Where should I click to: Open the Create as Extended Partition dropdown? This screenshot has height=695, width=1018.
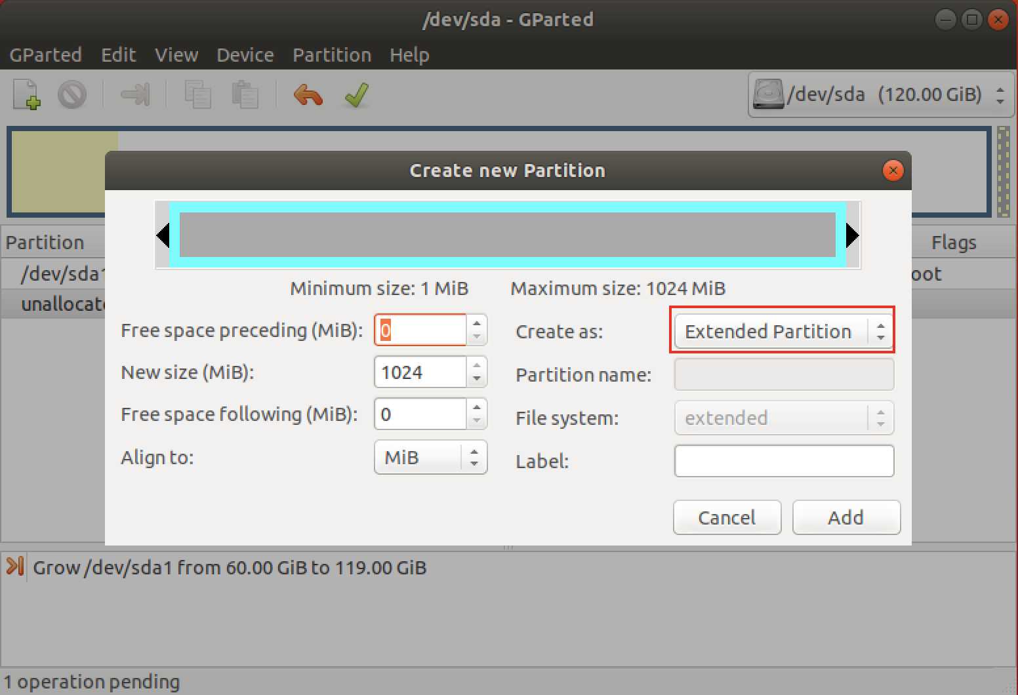pyautogui.click(x=783, y=331)
